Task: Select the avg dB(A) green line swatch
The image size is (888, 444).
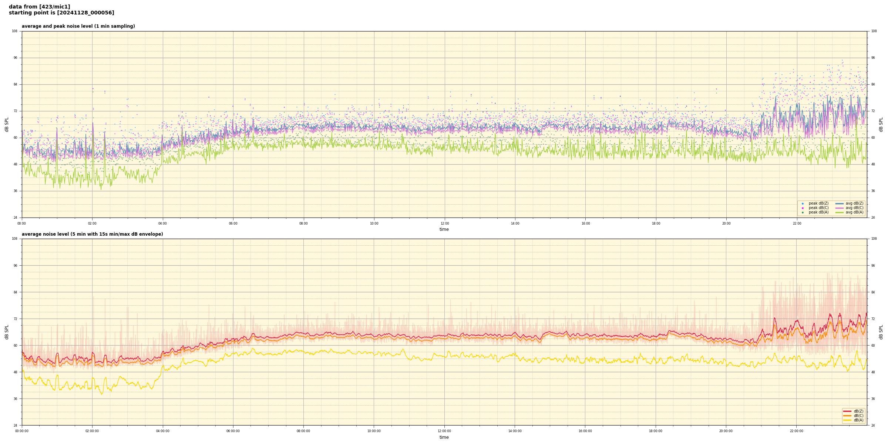Action: pos(840,212)
